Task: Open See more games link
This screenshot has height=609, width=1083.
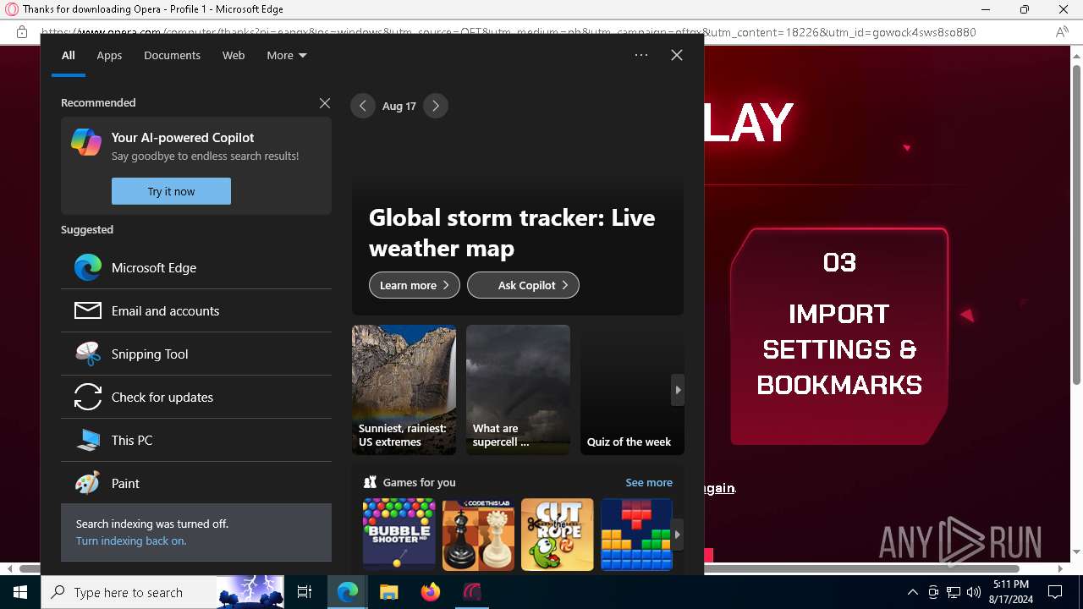Action: point(649,482)
